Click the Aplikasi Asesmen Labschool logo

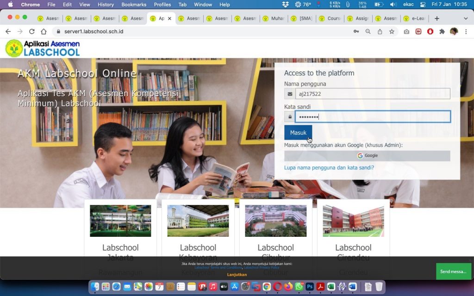43,48
